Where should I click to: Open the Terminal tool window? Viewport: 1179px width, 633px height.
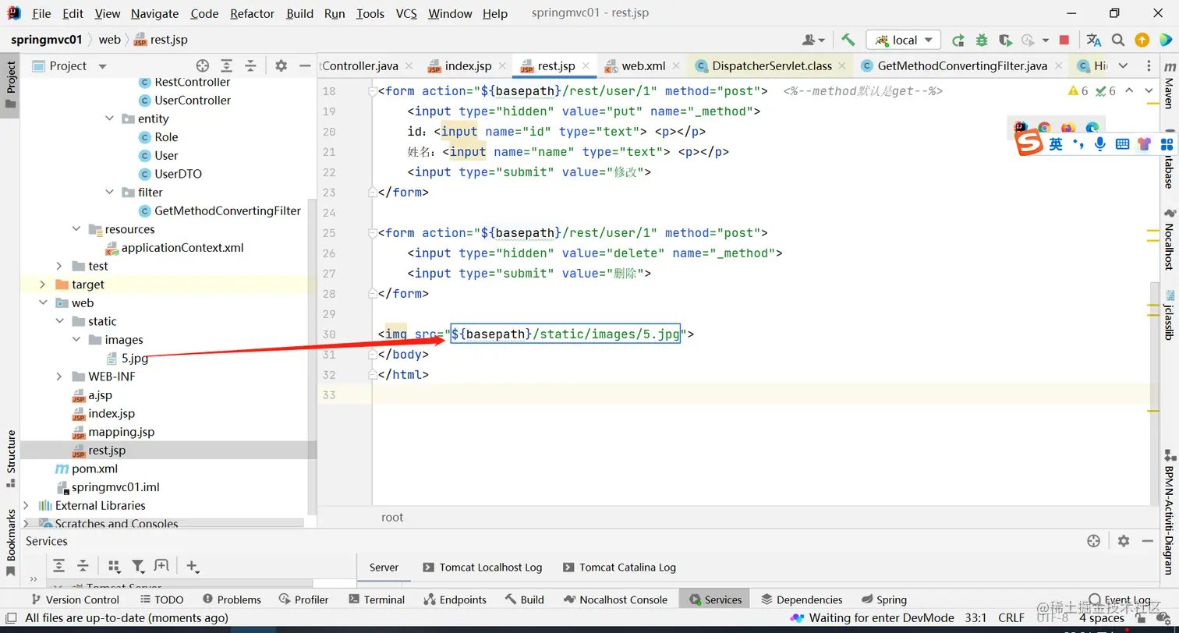(377, 599)
